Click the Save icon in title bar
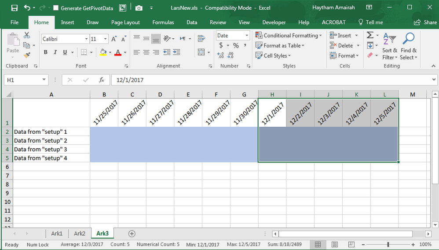The image size is (439, 250). pyautogui.click(x=14, y=8)
